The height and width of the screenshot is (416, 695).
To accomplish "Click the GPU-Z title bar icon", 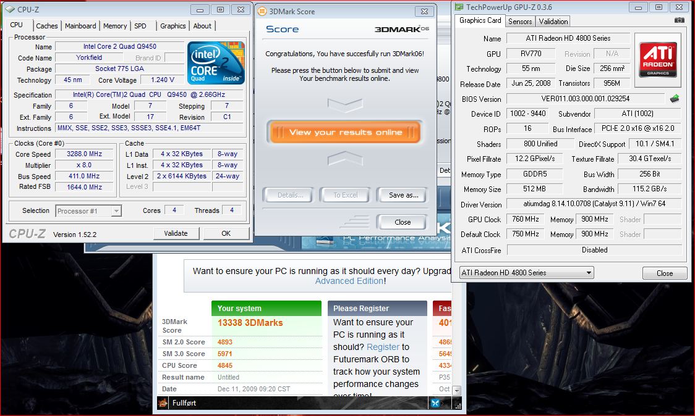I will tap(459, 7).
